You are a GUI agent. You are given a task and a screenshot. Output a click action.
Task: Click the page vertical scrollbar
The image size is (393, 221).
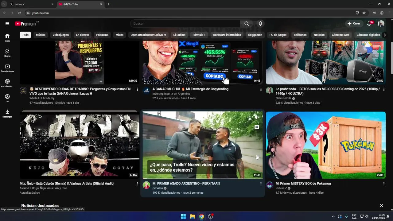coord(392,58)
